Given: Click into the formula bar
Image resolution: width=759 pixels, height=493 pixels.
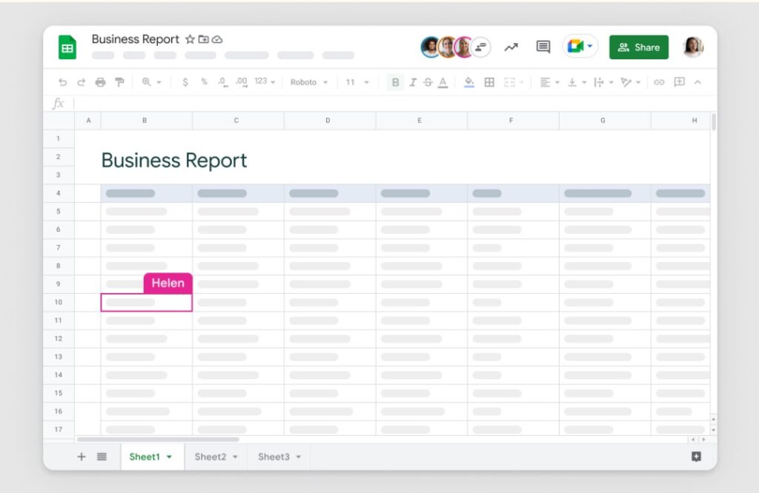Looking at the screenshot, I should 392,104.
